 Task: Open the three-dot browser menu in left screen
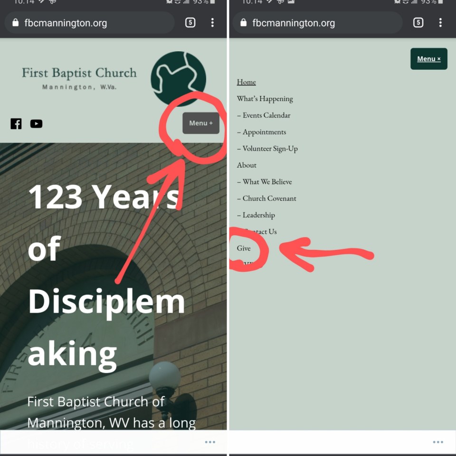coord(213,22)
